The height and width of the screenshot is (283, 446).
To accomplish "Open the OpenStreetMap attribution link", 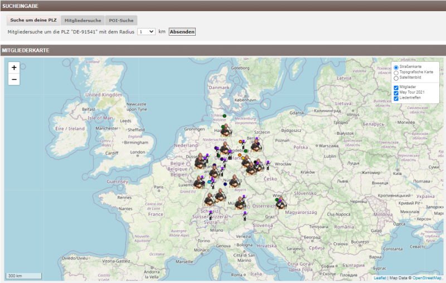I will coord(427,278).
